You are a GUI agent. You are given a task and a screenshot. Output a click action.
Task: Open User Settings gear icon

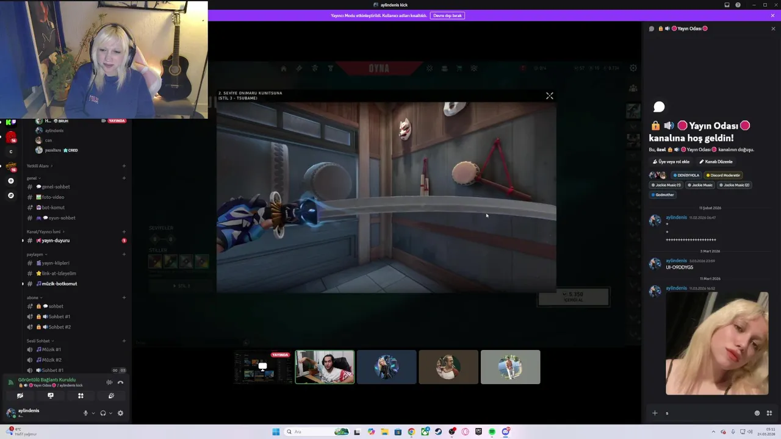coord(120,413)
